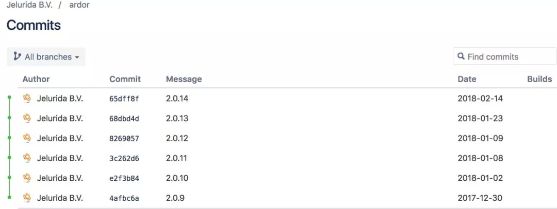Click the author avatar for commit 2.0.13

click(x=27, y=118)
